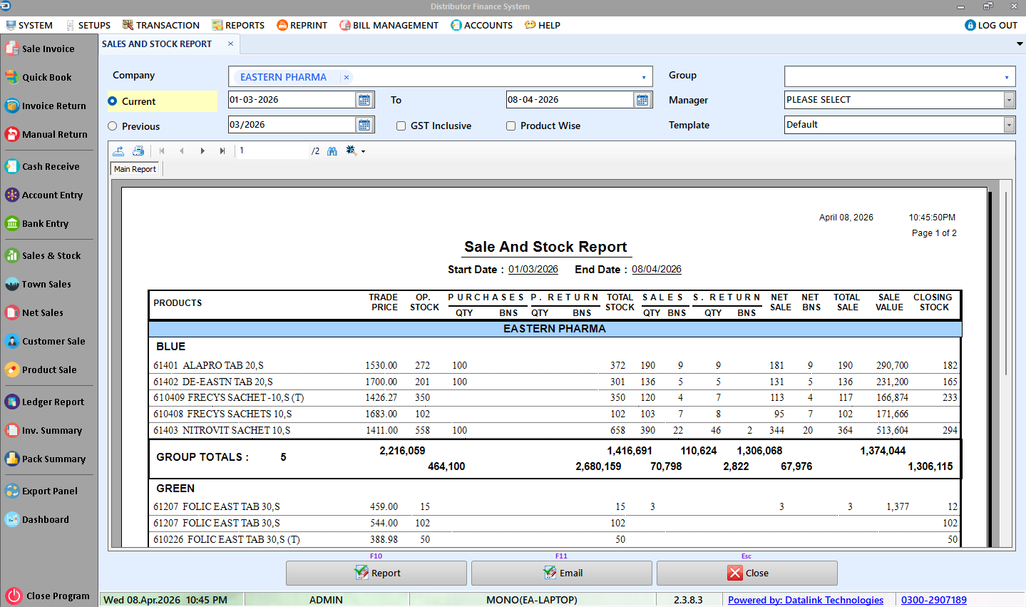Click the To date input field
The width and height of the screenshot is (1026, 607).
tap(570, 100)
